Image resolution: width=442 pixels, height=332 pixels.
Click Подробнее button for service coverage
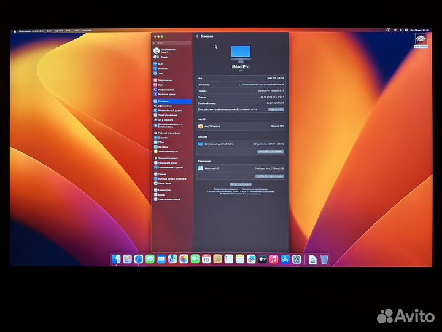point(276,109)
